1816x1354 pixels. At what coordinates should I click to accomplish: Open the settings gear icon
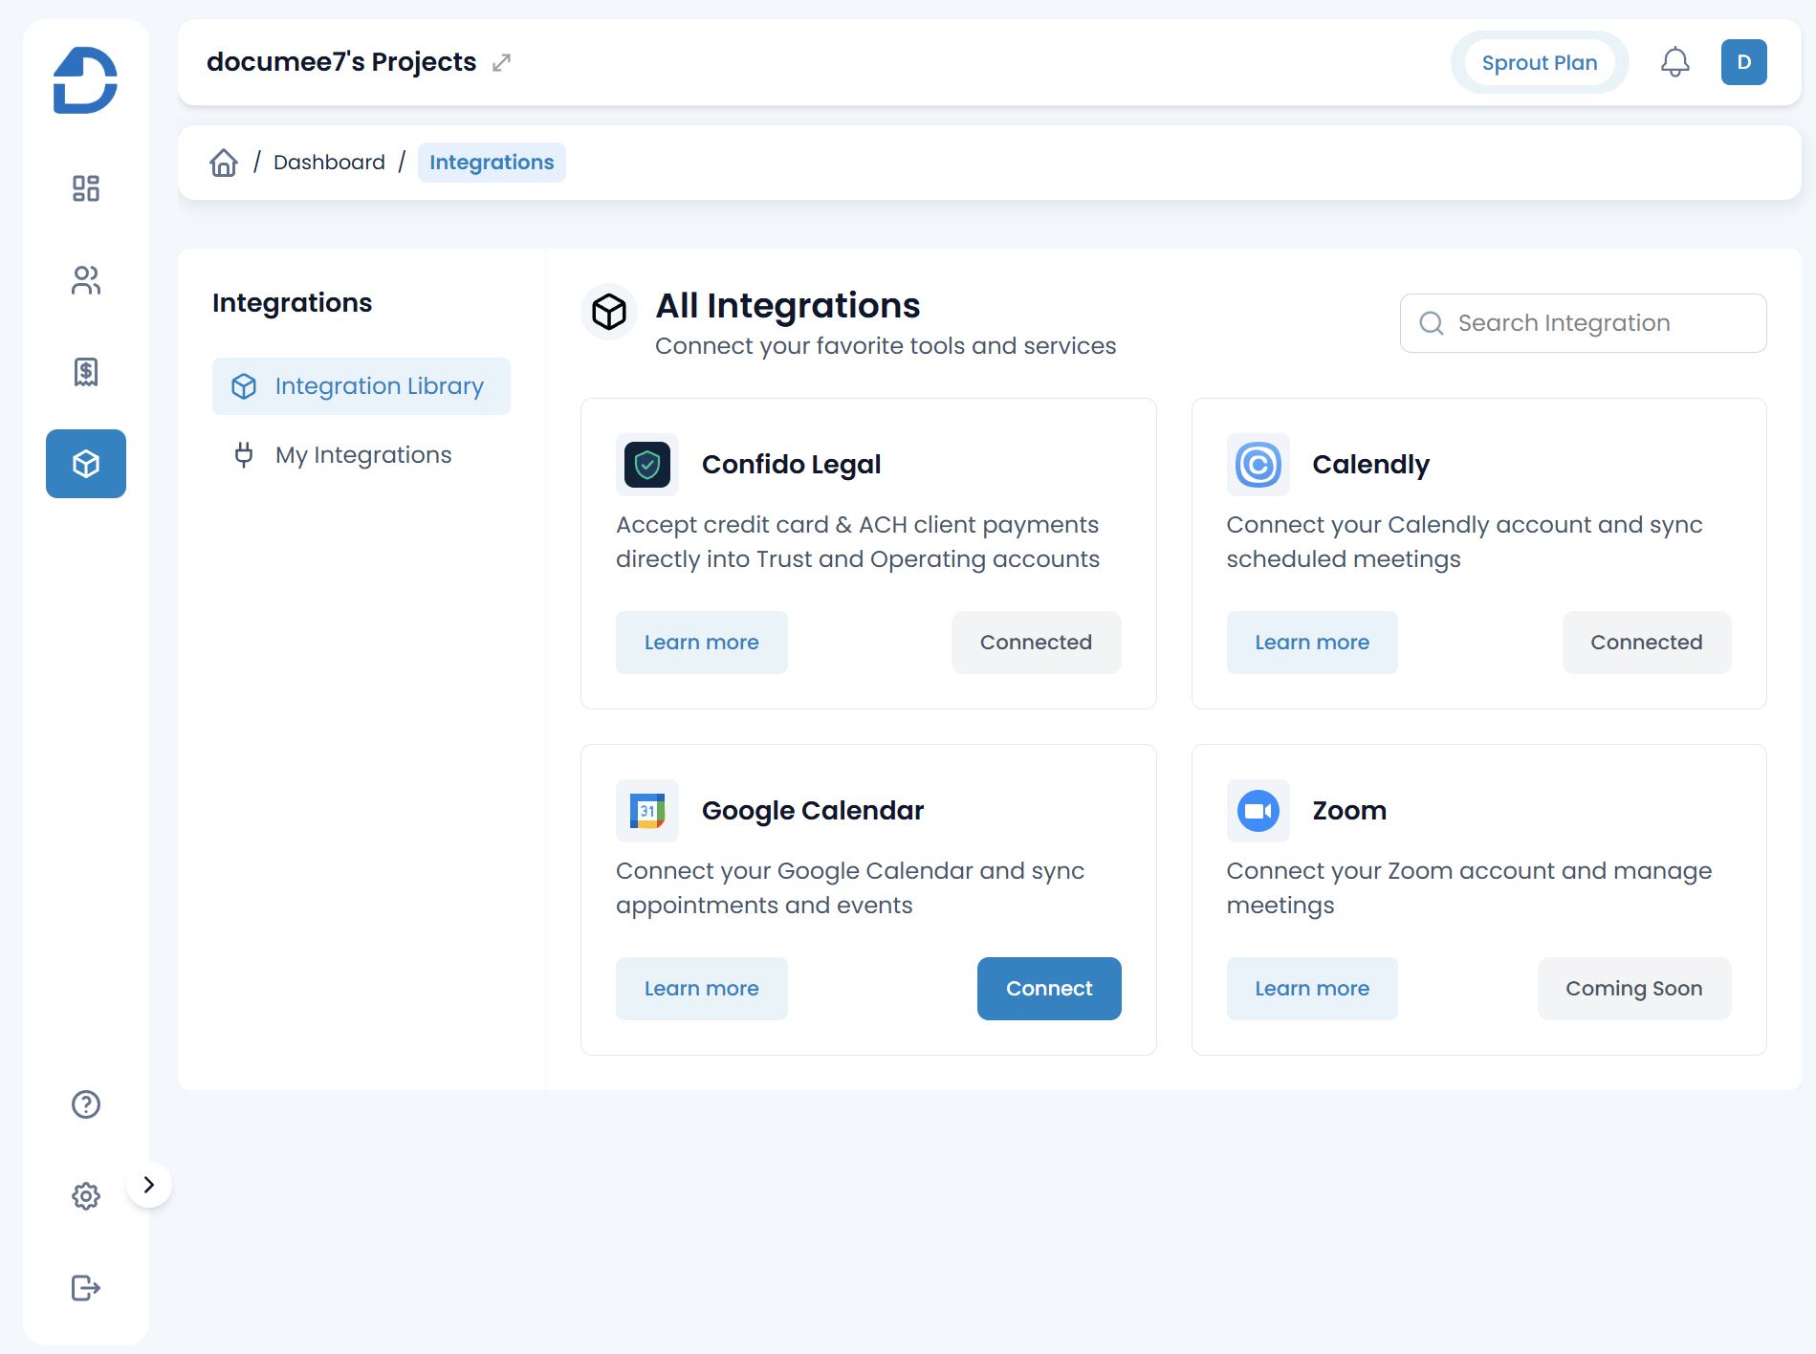pos(86,1196)
